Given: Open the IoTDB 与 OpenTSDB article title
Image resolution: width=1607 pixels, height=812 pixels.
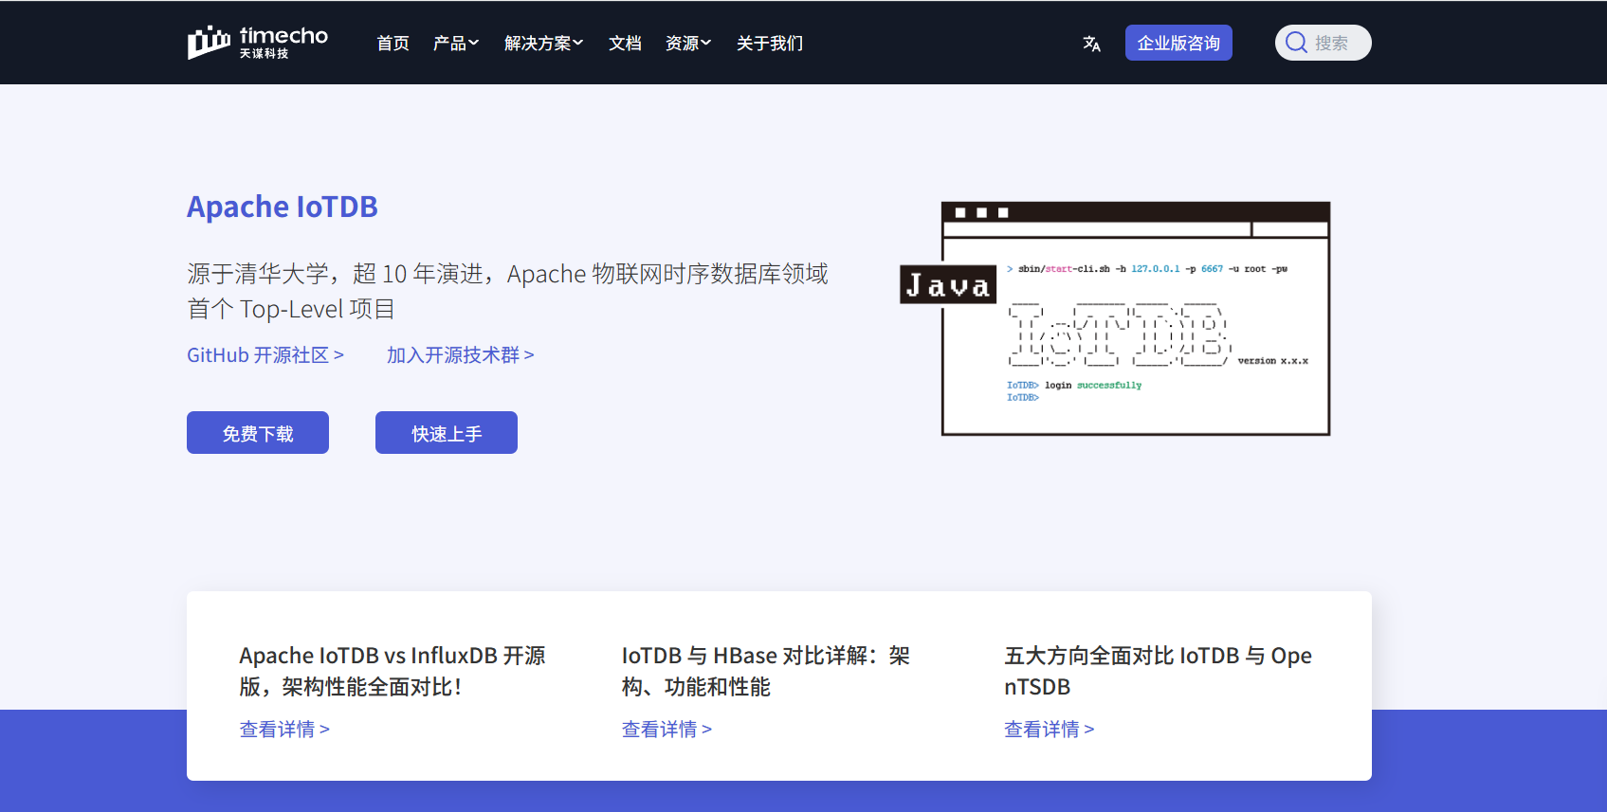Looking at the screenshot, I should (1158, 671).
